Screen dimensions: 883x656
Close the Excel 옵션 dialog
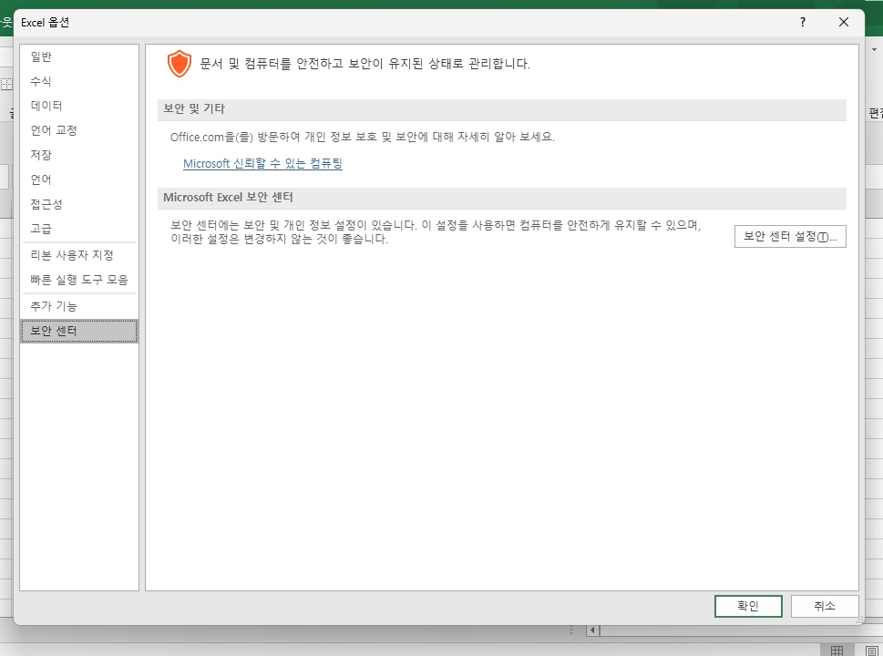(844, 22)
